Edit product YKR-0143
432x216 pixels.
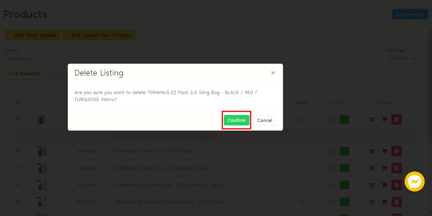372,168
